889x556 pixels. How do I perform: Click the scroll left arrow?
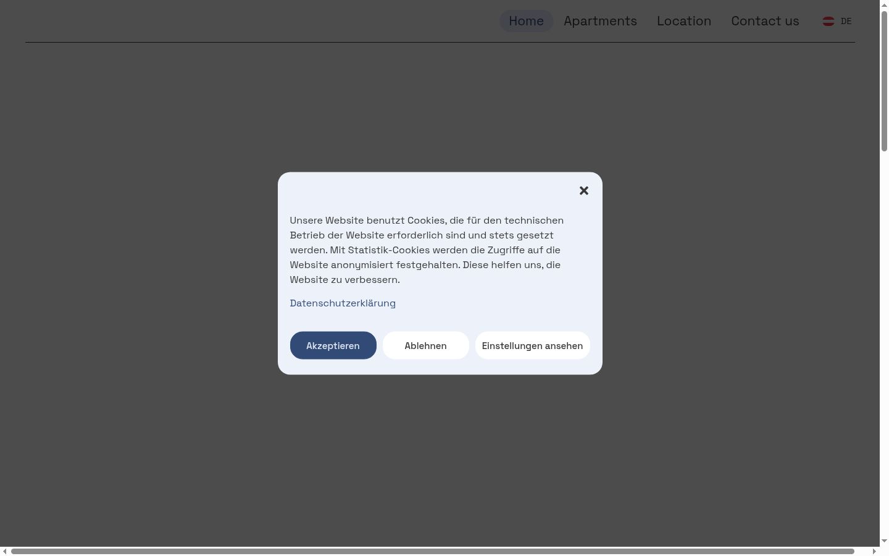(4, 551)
